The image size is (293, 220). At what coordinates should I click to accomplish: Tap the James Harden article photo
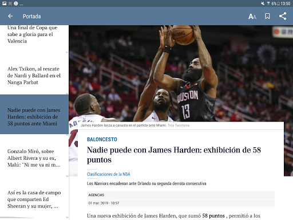pos(181,73)
